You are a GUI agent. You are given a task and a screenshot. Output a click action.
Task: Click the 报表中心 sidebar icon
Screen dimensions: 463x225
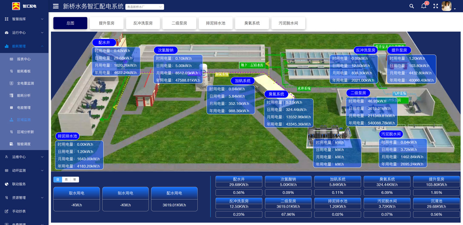click(11, 59)
